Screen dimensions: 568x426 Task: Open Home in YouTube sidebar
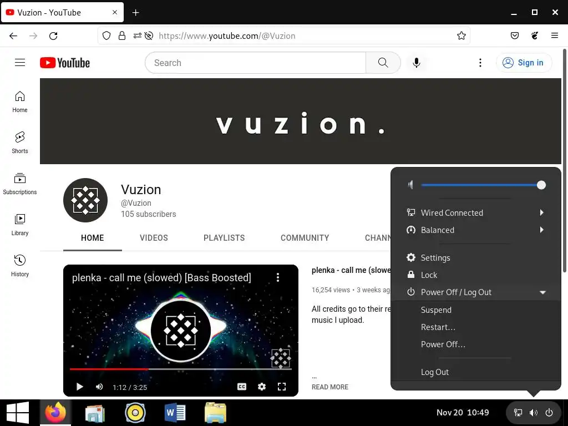[x=20, y=102]
